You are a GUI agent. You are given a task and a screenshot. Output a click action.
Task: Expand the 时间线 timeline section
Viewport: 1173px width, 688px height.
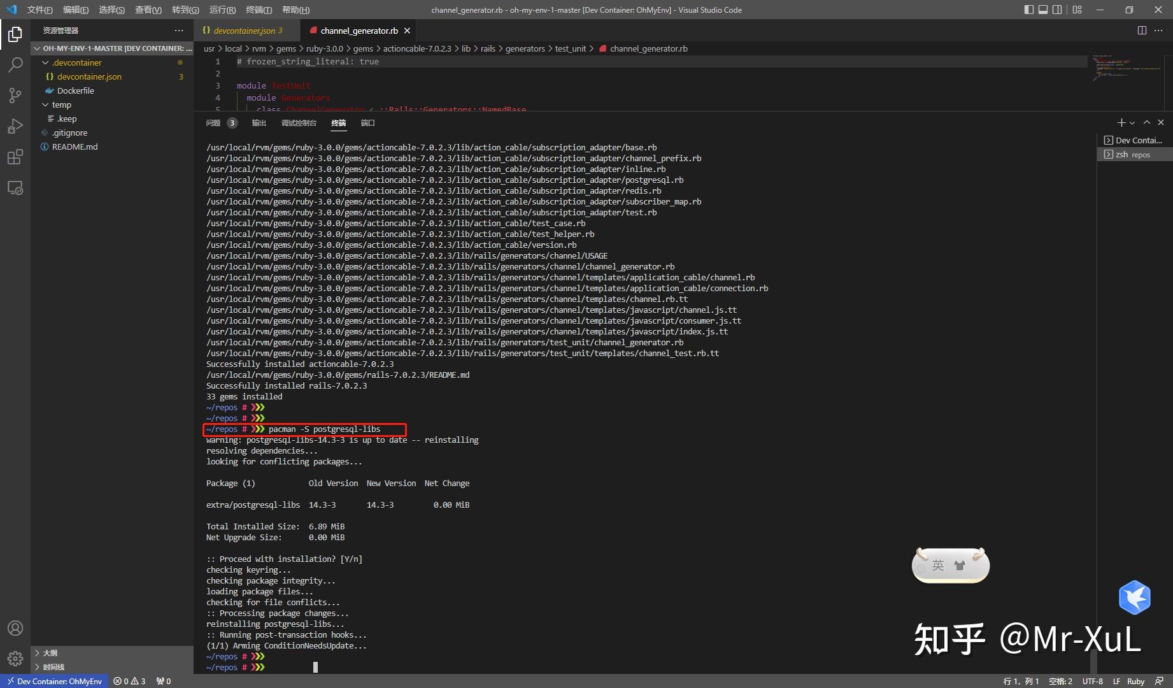[x=113, y=667]
